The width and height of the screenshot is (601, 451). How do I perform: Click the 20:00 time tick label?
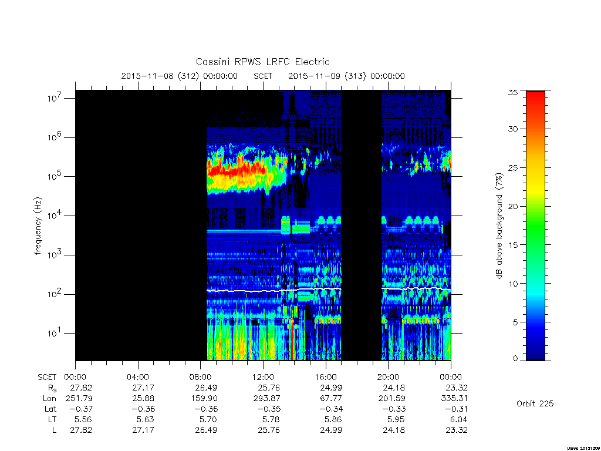[x=389, y=377]
